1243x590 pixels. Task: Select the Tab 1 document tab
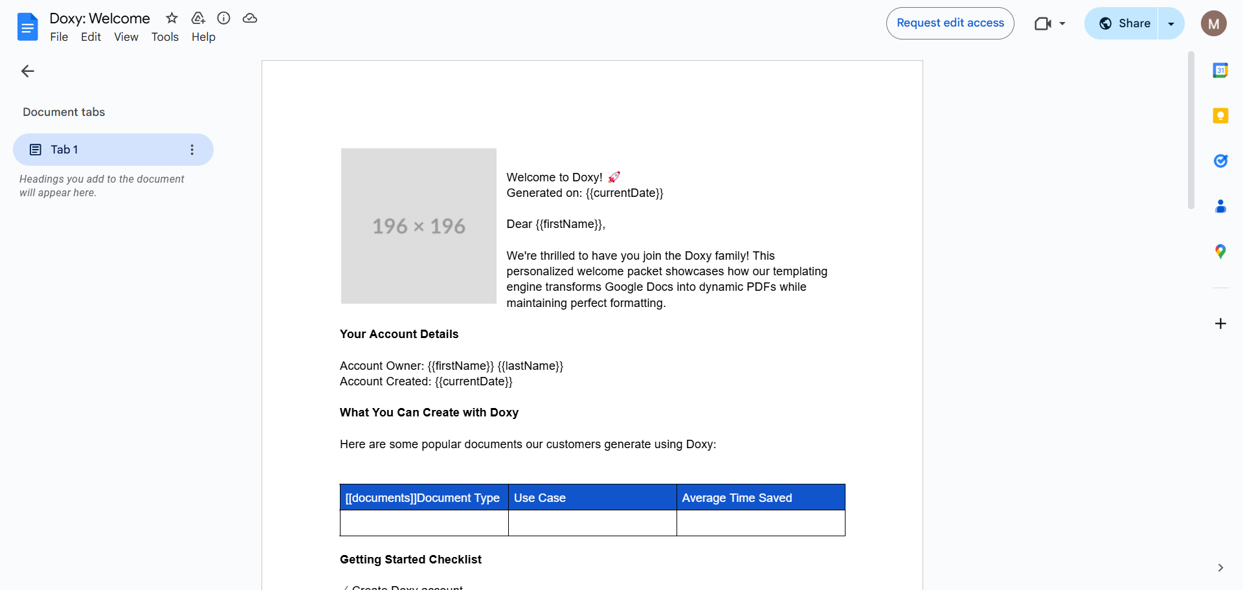point(113,150)
